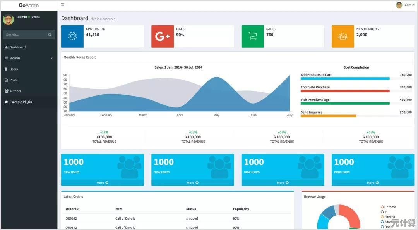
Task: Click the Order ID column header
Action: tap(72, 209)
